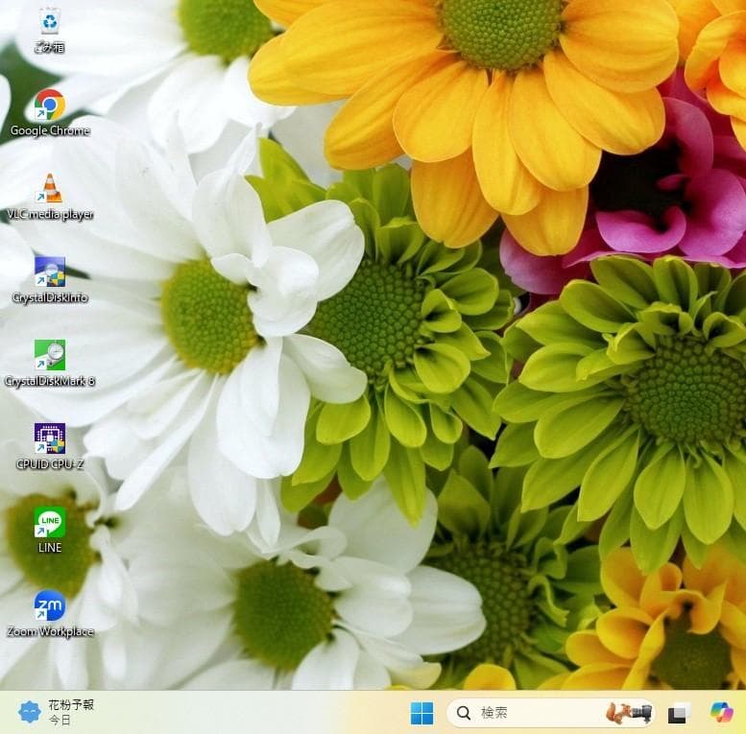Image resolution: width=746 pixels, height=734 pixels.
Task: Select the green LINE app icon
Action: click(49, 523)
